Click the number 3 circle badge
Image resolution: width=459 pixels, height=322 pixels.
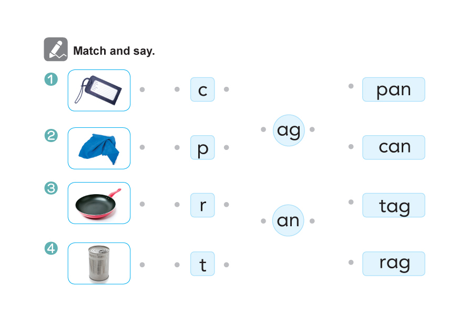click(x=51, y=188)
